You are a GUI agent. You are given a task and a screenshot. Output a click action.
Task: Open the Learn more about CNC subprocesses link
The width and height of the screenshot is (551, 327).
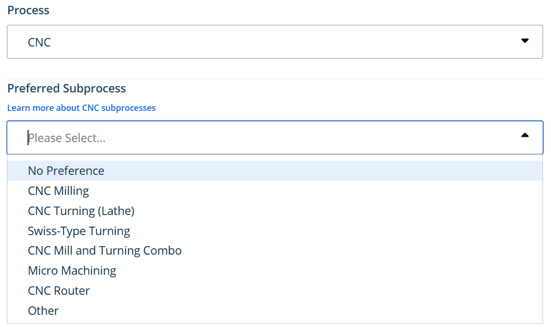(81, 108)
